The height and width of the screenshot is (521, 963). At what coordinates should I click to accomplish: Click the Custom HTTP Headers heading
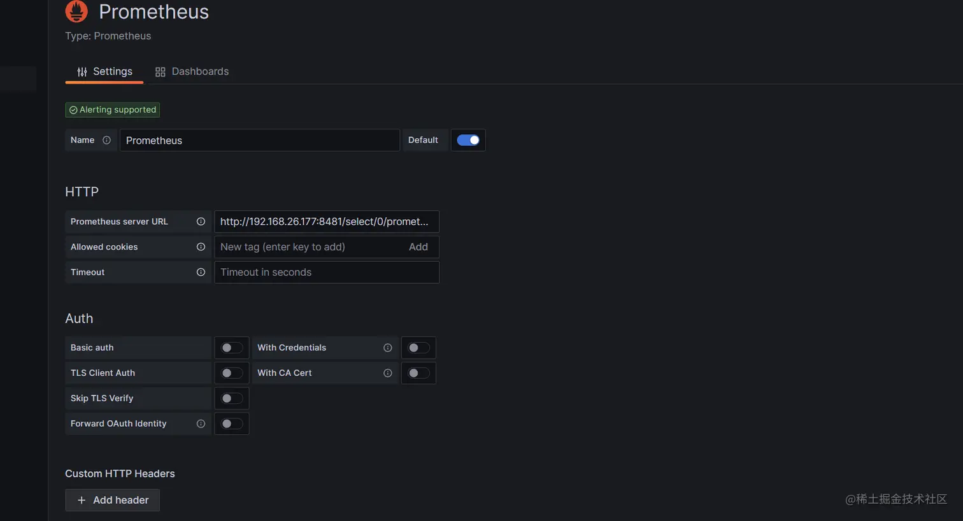[120, 474]
